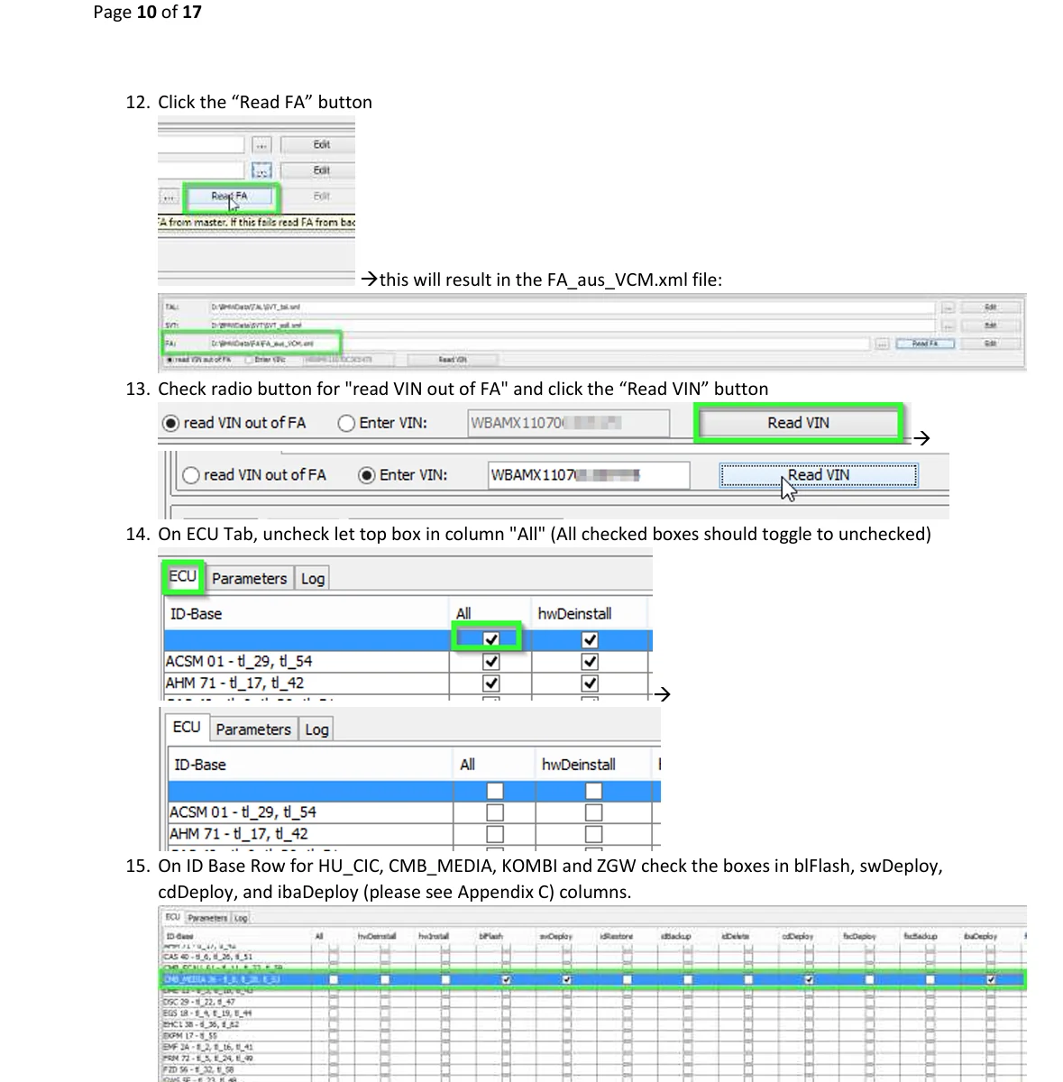Image resolution: width=1063 pixels, height=1082 pixels.
Task: Click the ellipsis icon beside the top Edit button
Action: 261,144
